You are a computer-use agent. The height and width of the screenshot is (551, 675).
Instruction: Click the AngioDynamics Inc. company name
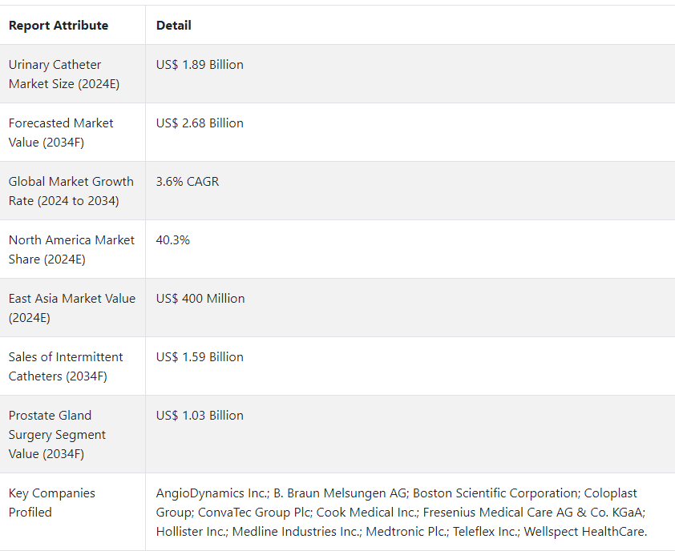[x=211, y=493]
